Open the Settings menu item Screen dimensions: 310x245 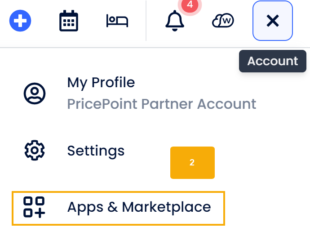(x=96, y=151)
